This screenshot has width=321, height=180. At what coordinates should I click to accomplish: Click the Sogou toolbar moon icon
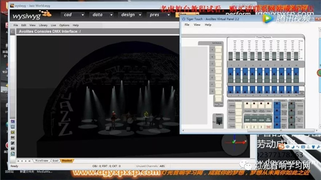(x=293, y=147)
